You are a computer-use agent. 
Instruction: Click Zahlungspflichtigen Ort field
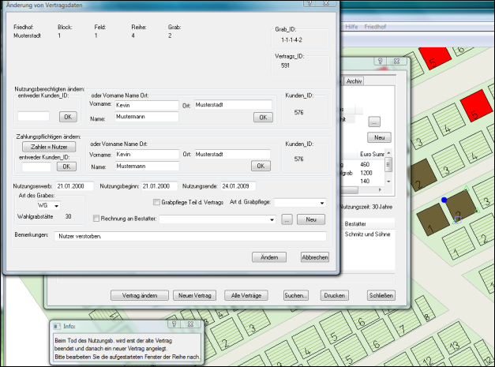pyautogui.click(x=232, y=155)
